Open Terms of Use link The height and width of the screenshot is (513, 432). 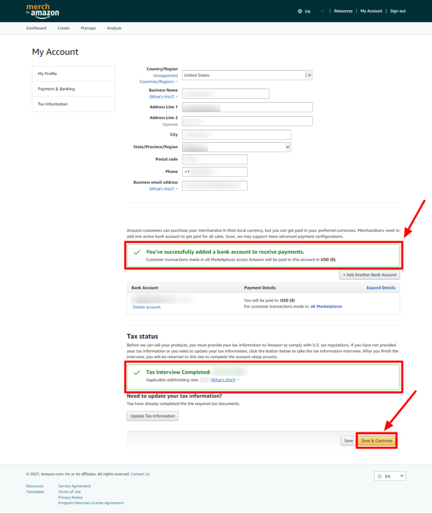coord(69,492)
